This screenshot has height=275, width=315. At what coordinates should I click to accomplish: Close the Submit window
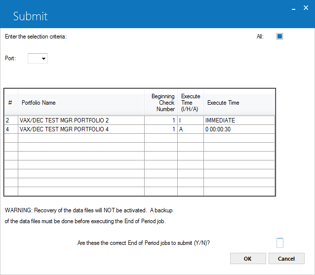(x=306, y=8)
